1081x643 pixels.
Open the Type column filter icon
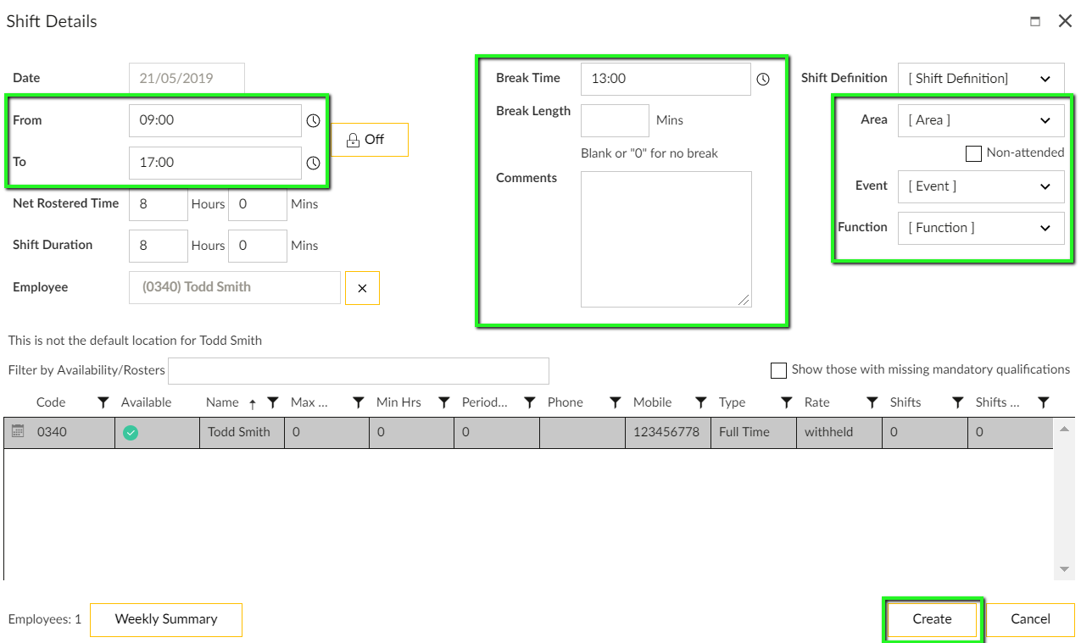(786, 402)
